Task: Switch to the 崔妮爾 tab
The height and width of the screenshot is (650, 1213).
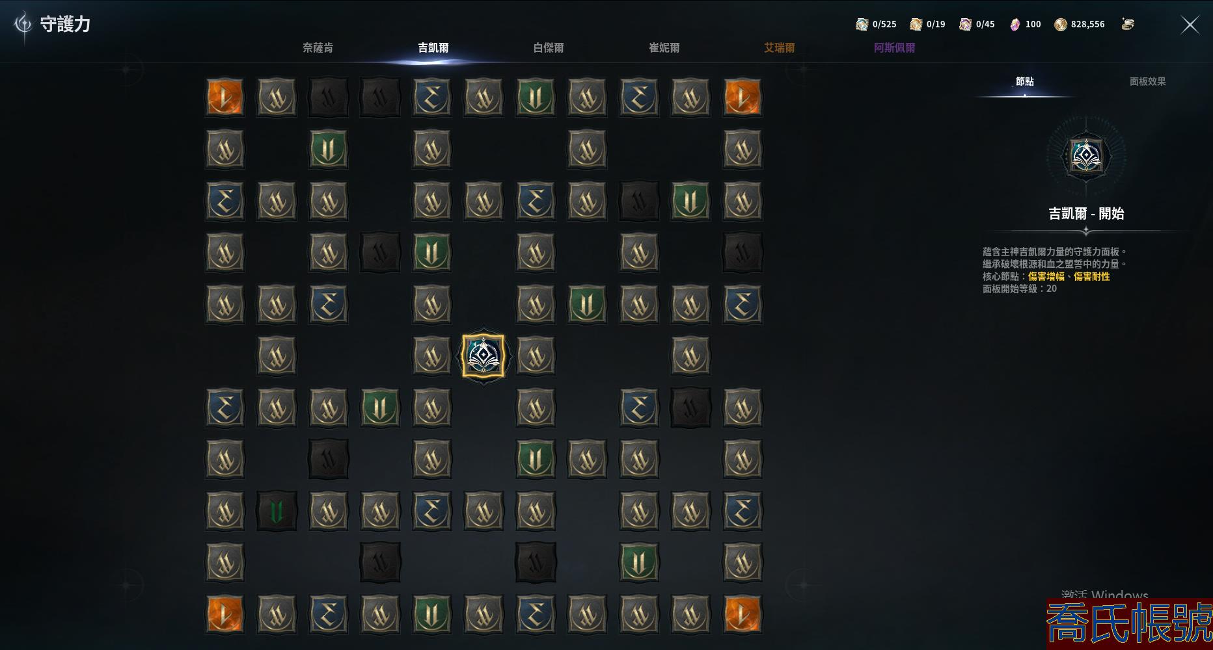Action: coord(664,47)
